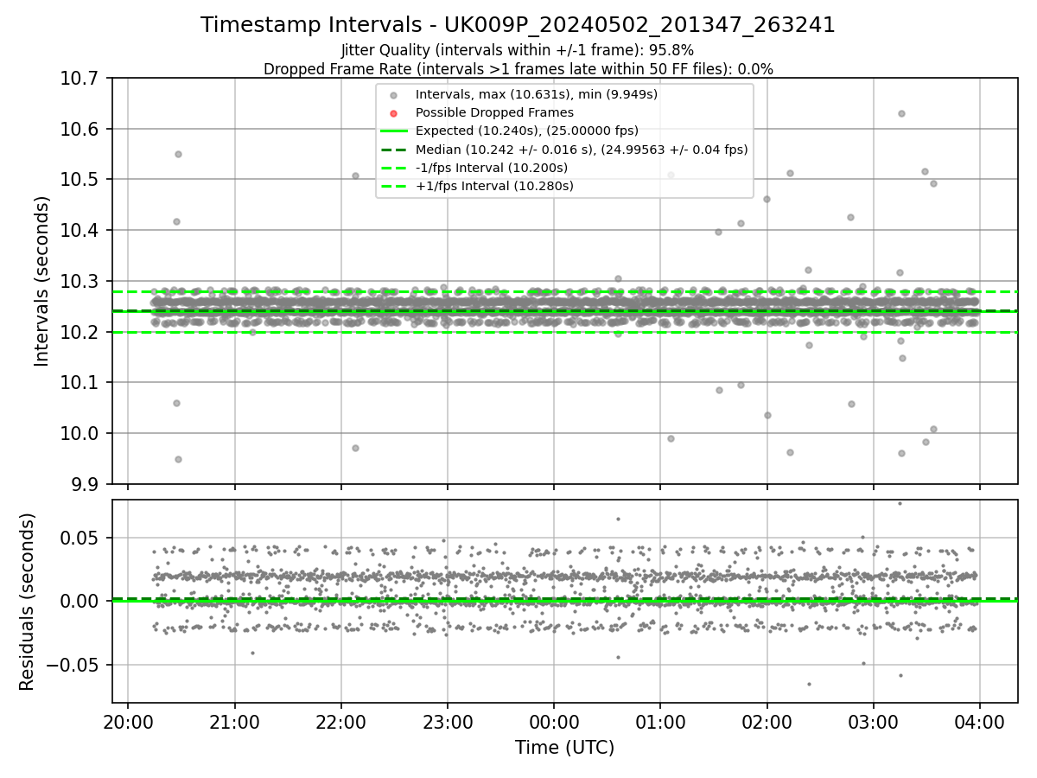
Task: Click the Intervals (seconds) y-axis label
Action: click(x=42, y=281)
